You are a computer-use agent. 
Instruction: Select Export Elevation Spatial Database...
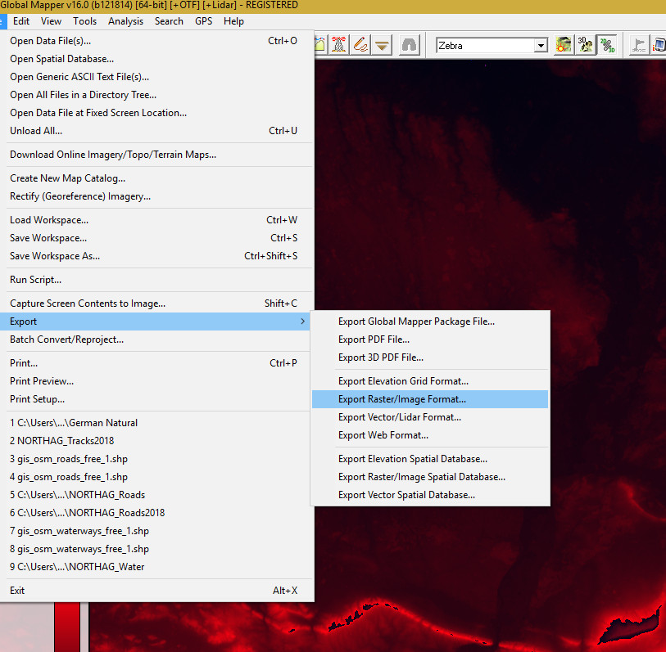[x=430, y=459]
